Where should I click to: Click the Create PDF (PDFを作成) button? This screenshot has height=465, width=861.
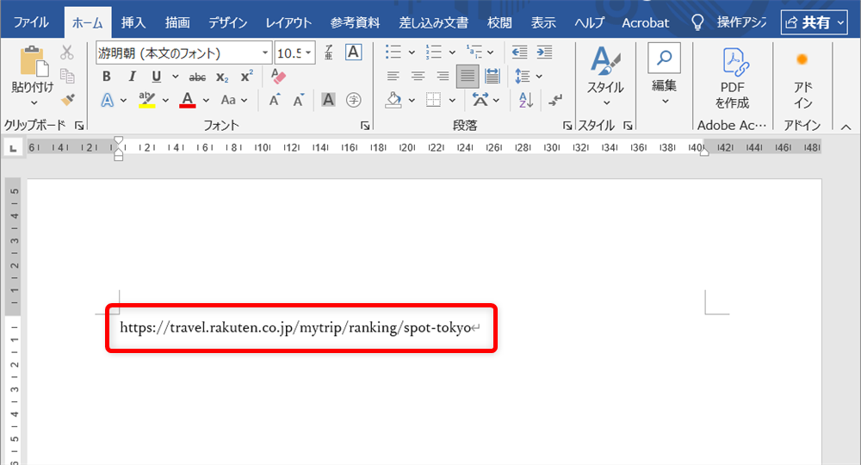(x=733, y=78)
